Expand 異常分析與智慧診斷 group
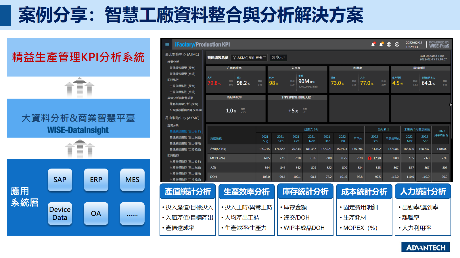Image resolution: width=460 pixels, height=258 pixels. (180, 98)
